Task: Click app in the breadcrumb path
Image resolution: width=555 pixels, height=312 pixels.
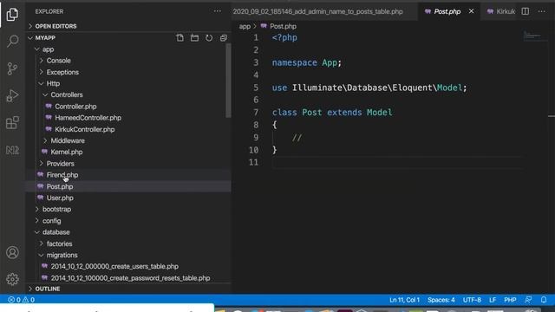Action: click(245, 26)
